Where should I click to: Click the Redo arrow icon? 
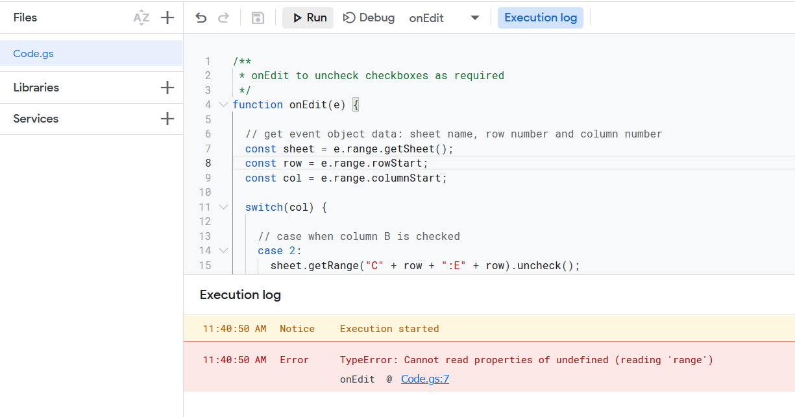point(223,18)
